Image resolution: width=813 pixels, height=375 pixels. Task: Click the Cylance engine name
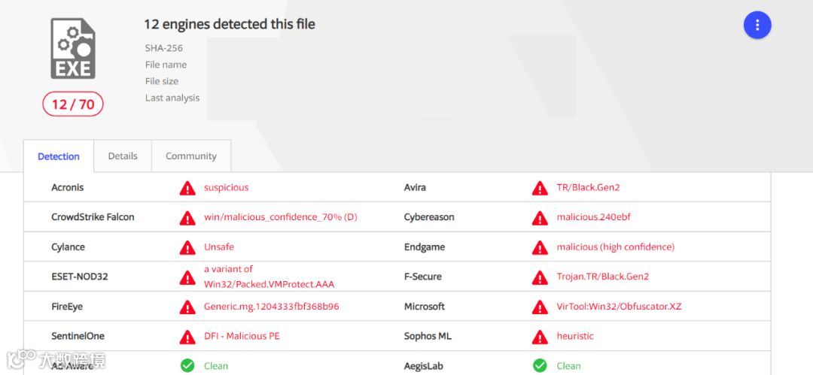coord(68,247)
